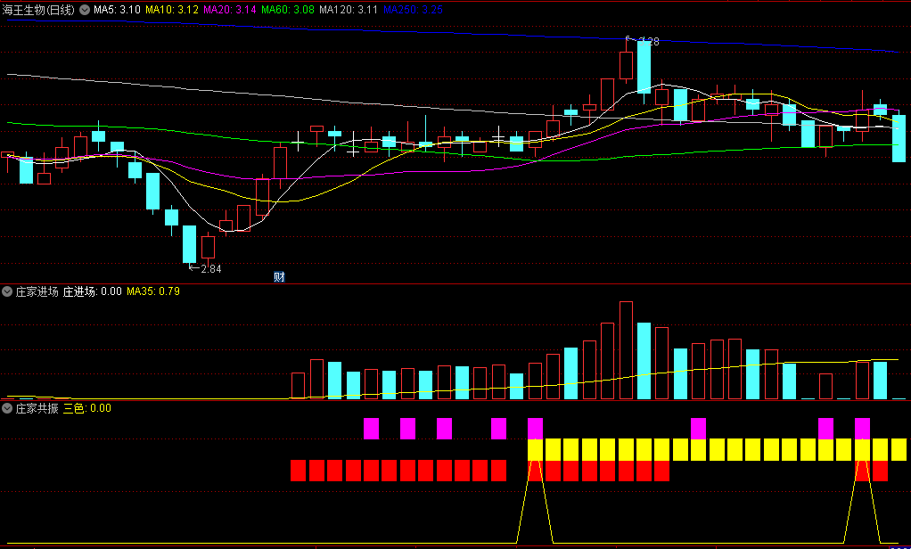Select the MA10: 3.12 label

[172, 10]
